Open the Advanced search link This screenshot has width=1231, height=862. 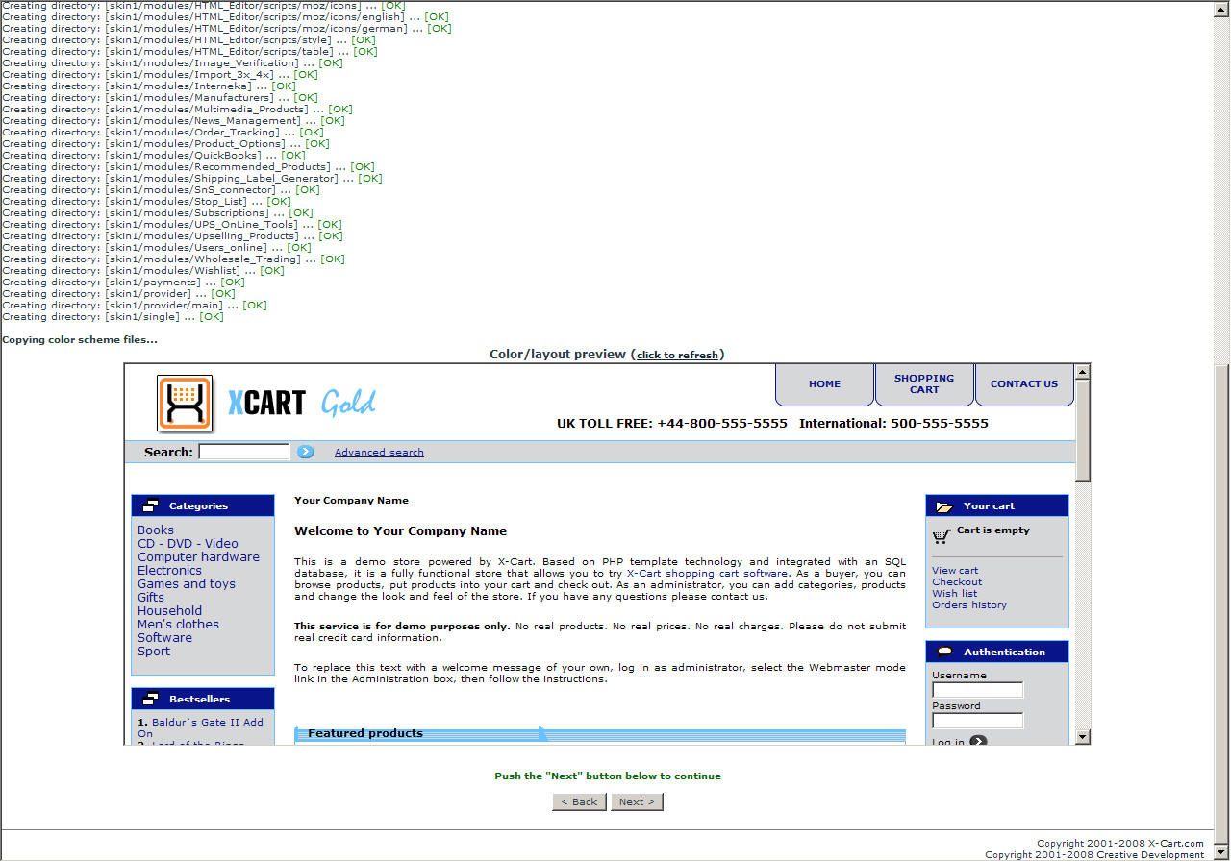(379, 453)
